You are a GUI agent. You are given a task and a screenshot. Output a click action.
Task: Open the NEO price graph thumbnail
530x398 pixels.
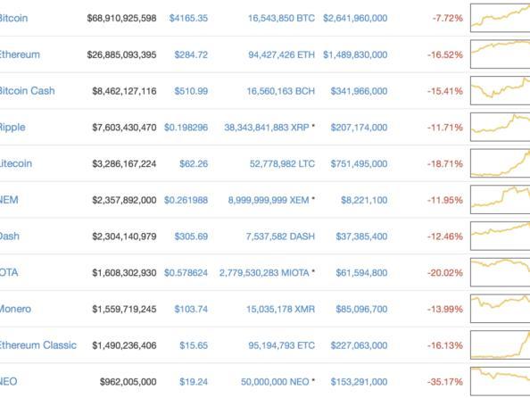501,381
